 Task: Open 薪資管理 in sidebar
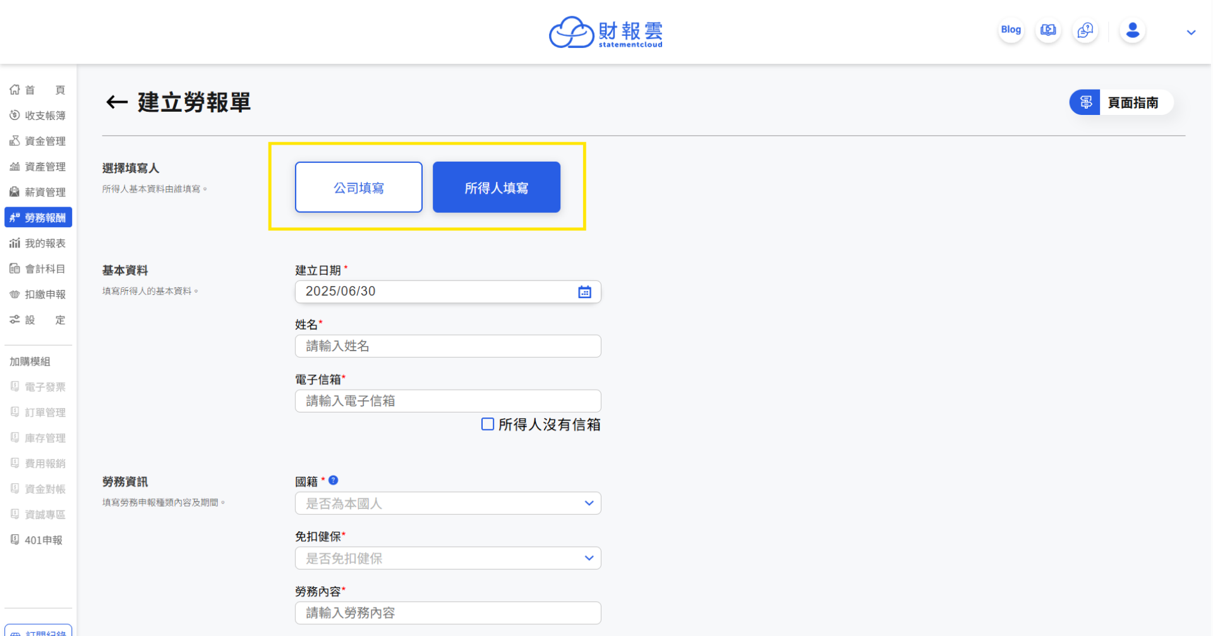coord(38,192)
